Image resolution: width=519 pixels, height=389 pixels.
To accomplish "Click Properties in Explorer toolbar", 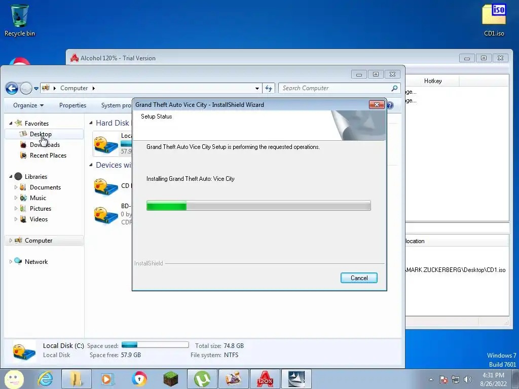I will [x=72, y=105].
